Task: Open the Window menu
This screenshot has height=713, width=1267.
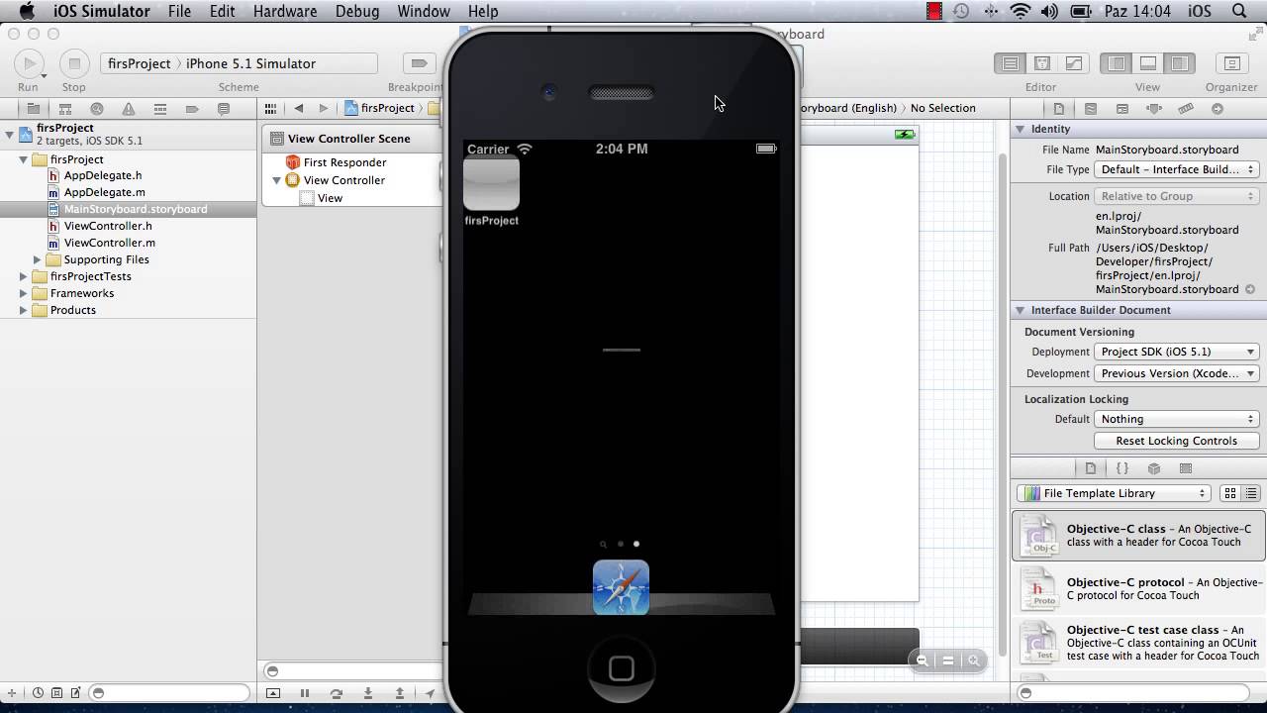Action: point(424,11)
